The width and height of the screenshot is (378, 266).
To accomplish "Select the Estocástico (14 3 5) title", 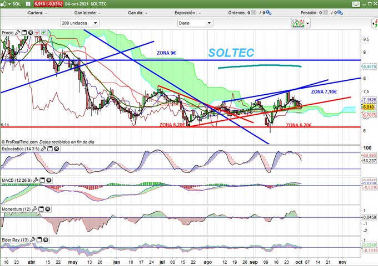I will [x=20, y=149].
